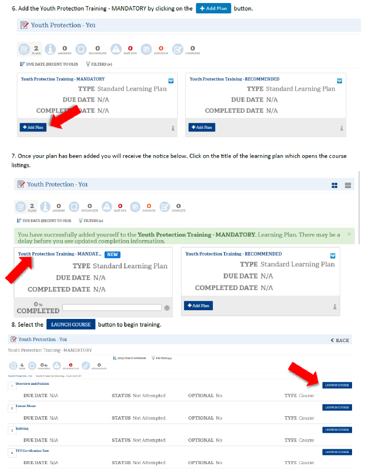Expand the Mandatory plan card dropdown in step 6
The height and width of the screenshot is (474, 367).
pyautogui.click(x=171, y=80)
